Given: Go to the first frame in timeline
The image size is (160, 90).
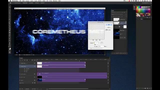Looking at the screenshot, I should [20, 60].
